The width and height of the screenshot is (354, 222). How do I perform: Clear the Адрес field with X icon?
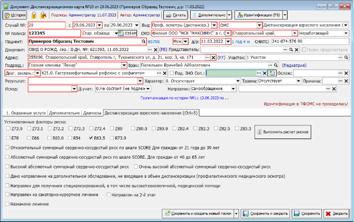tap(213, 58)
